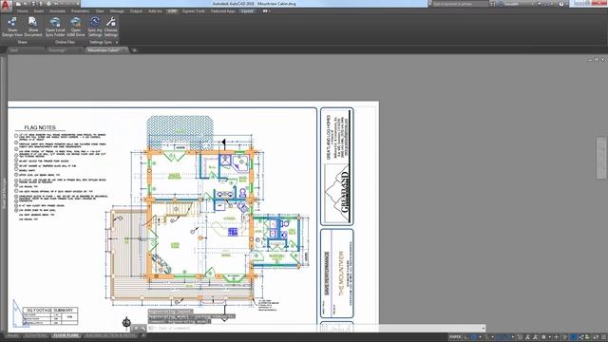
Task: Open the Home ribbon tab
Action: (23, 11)
